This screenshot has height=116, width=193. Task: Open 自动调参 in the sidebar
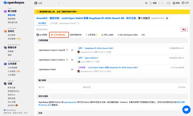12,35
